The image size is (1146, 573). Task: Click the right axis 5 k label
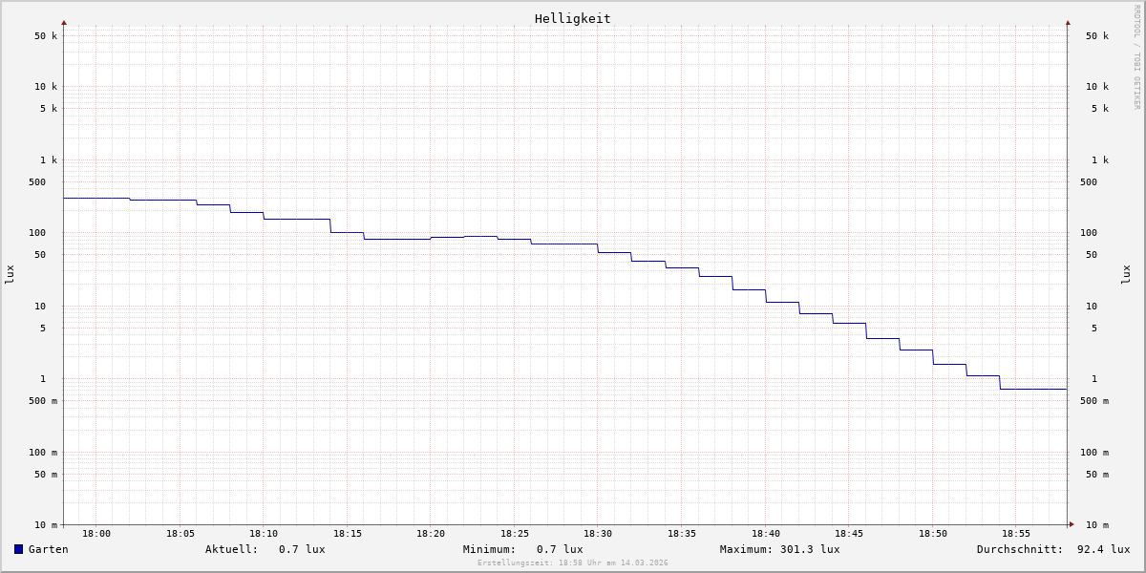[x=1100, y=109]
